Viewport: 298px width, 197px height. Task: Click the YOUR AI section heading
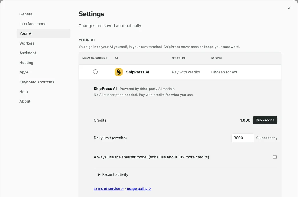click(x=87, y=40)
